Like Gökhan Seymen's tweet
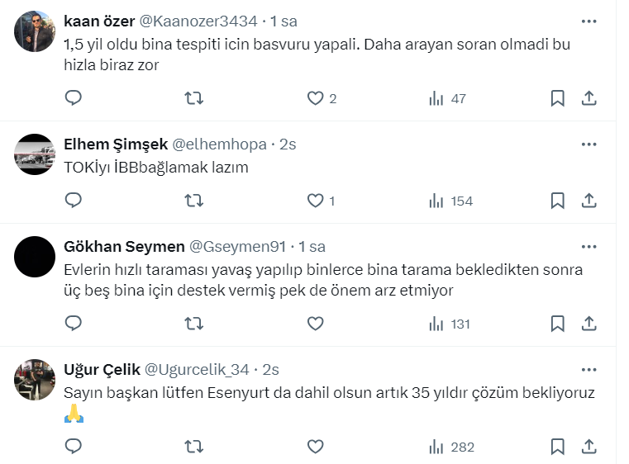This screenshot has height=464, width=629. 315,324
